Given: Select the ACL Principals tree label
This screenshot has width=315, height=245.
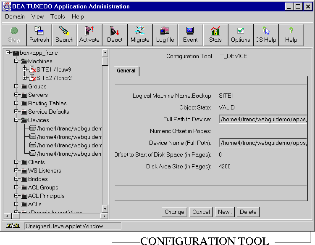Looking at the screenshot, I should [46, 196].
